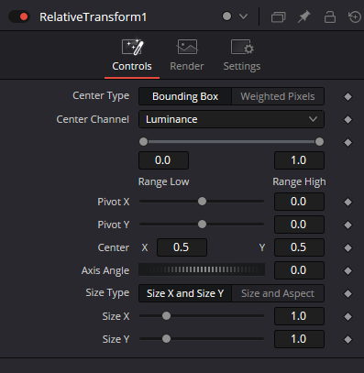Screen dimensions: 364x373
Task: Click the Center Channel label
Action: tap(93, 119)
